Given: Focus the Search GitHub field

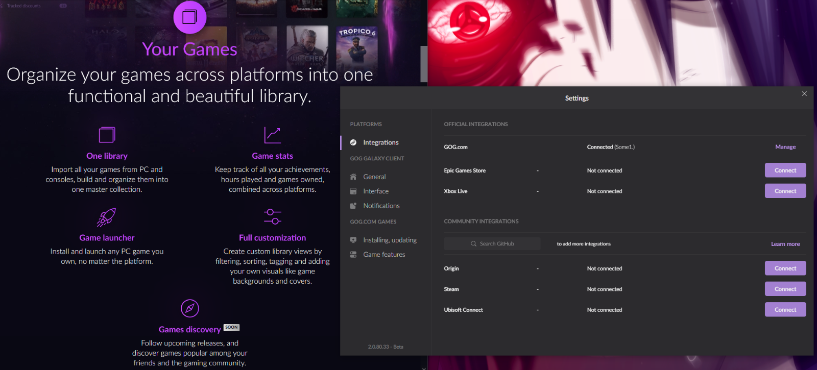Looking at the screenshot, I should pos(492,244).
